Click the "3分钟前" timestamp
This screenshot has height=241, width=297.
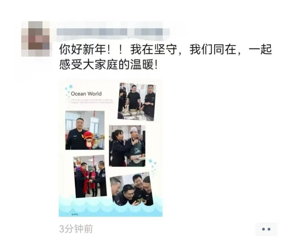tap(76, 229)
